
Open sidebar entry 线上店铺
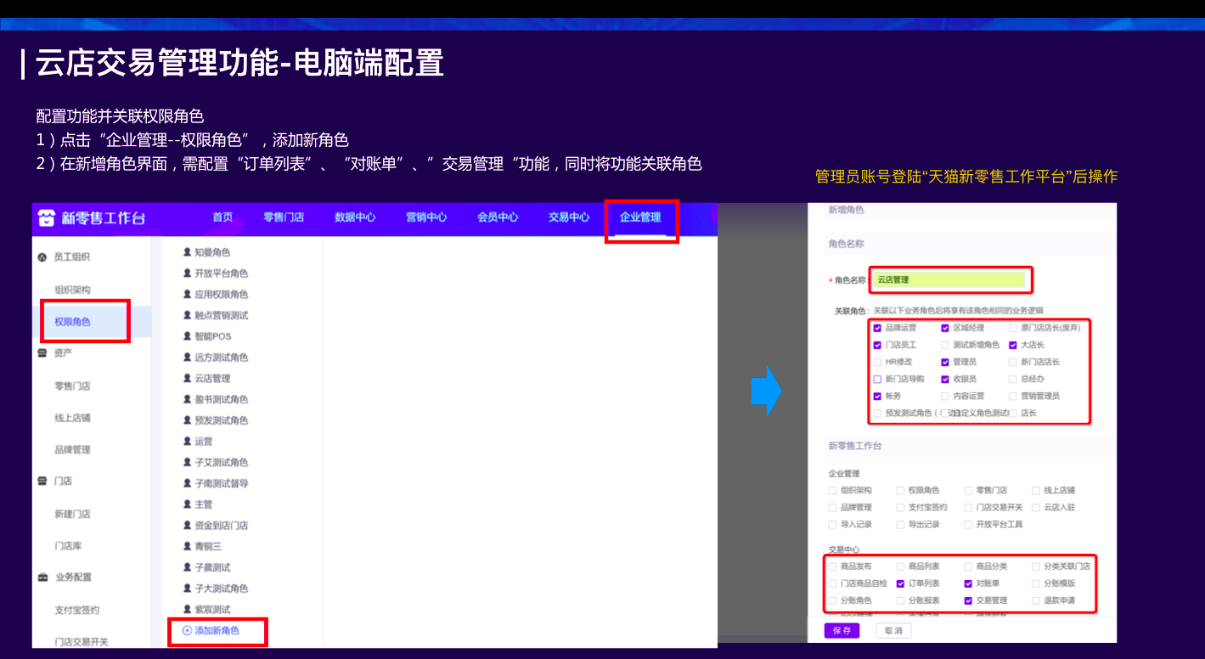tap(73, 418)
